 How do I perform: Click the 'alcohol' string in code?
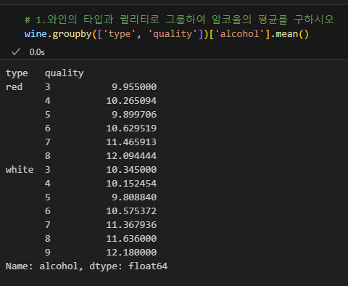coord(239,34)
